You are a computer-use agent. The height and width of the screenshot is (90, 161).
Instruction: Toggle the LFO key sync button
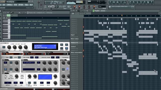tap(6, 69)
